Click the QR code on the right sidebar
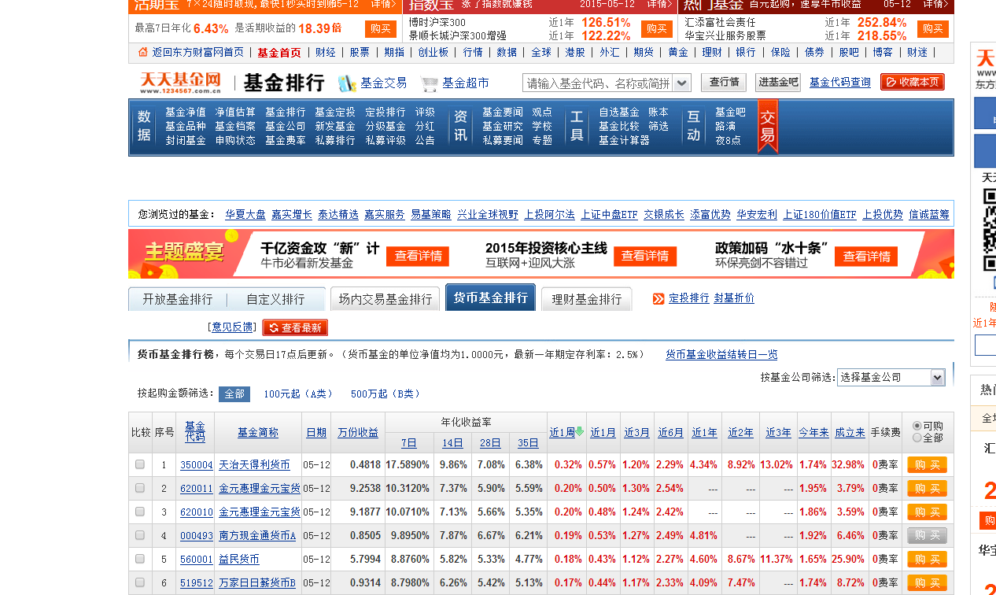The image size is (996, 595). point(990,231)
